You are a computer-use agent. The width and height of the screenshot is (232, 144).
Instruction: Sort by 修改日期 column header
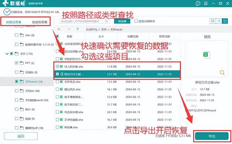coord(164,37)
